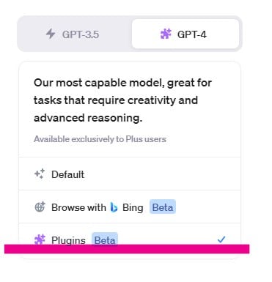Click the GPT-4 text label
This screenshot has height=282, width=272.
coord(192,34)
